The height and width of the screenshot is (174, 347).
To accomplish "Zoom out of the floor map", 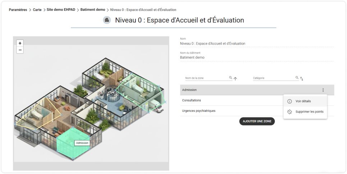I will (20, 50).
